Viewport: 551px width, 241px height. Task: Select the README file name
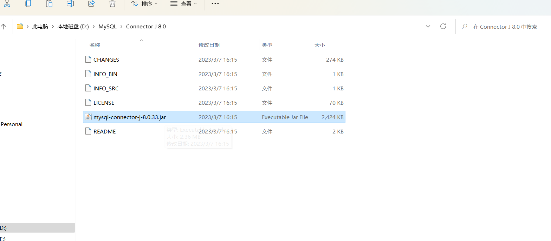pos(105,132)
